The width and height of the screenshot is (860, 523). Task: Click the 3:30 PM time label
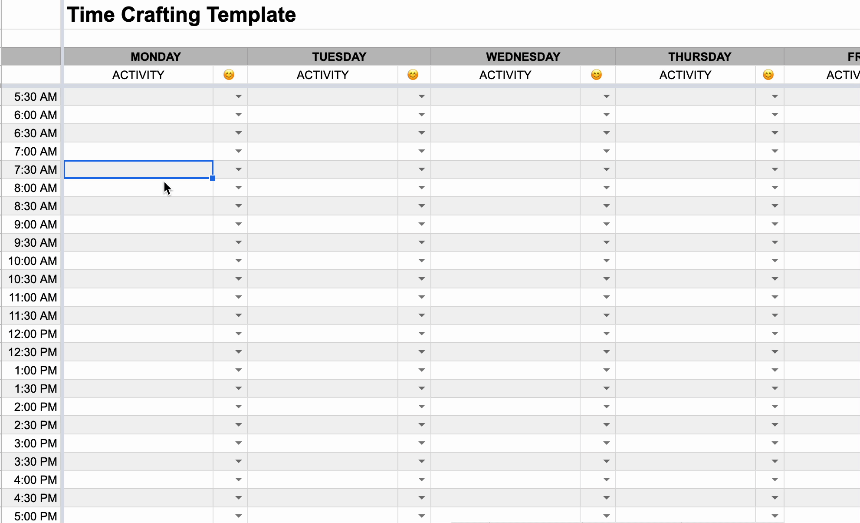coord(35,461)
